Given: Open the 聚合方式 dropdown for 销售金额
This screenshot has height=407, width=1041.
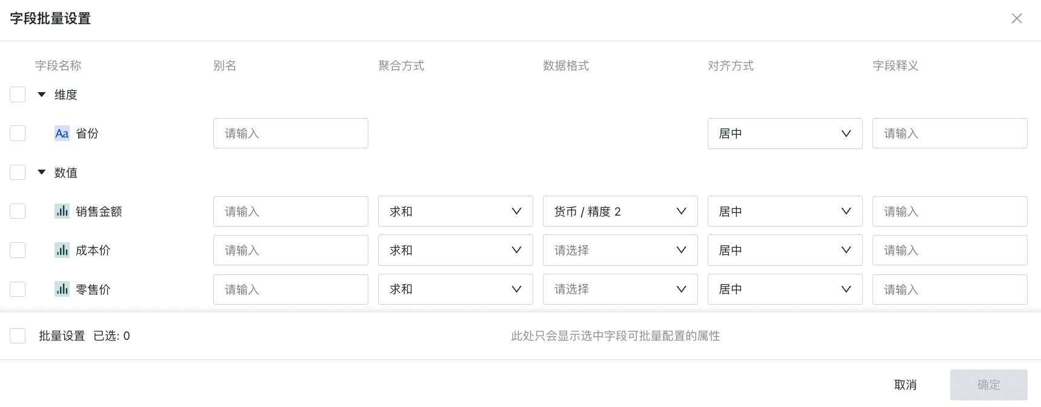Looking at the screenshot, I should pos(455,211).
